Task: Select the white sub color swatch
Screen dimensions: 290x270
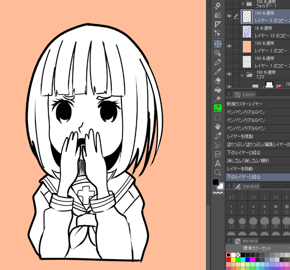Action: 221,187
